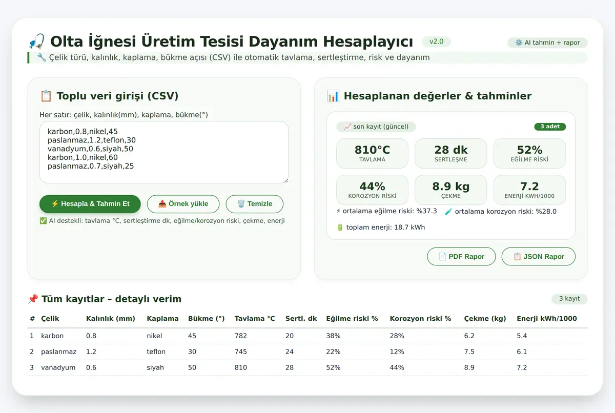Click the green checkmark icon before AI destekli

(43, 221)
